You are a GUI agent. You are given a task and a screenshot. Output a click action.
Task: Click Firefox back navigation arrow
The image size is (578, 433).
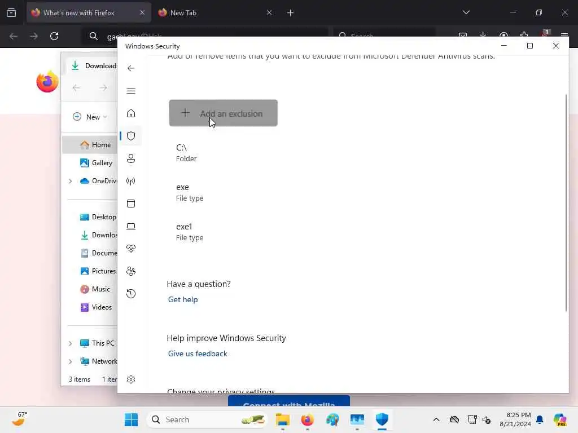tap(14, 36)
